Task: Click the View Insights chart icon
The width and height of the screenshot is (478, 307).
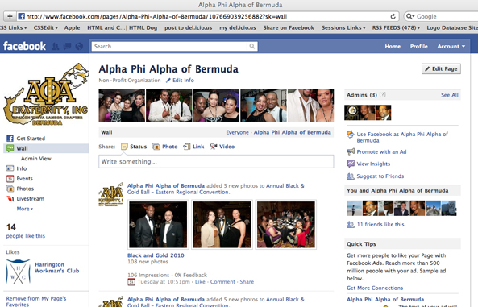Action: click(351, 164)
